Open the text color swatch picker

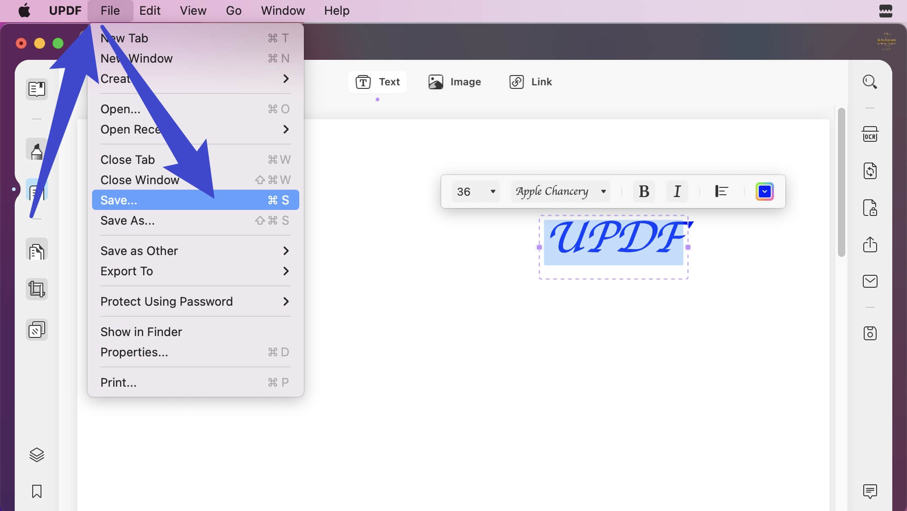tap(764, 192)
